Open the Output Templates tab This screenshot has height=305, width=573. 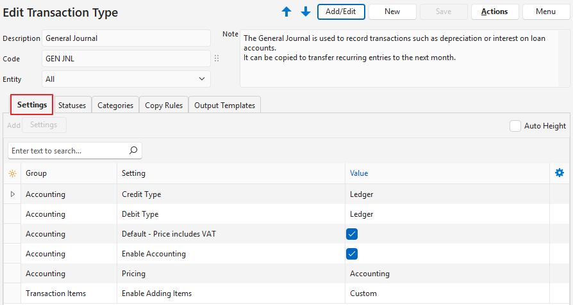tap(224, 106)
